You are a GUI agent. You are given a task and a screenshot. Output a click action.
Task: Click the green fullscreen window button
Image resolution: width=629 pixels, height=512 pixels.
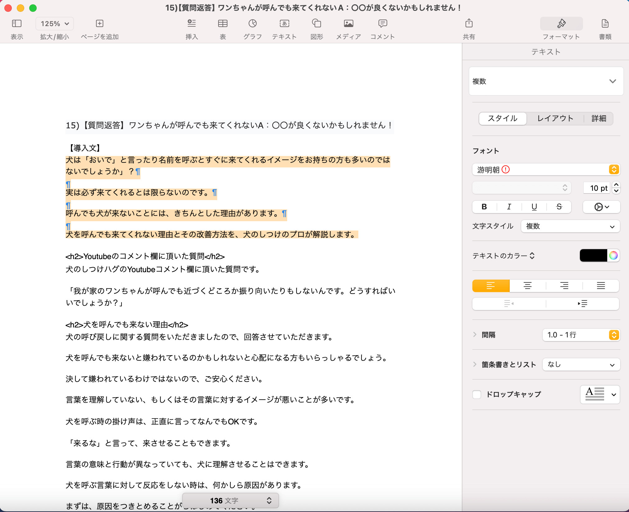click(x=33, y=8)
